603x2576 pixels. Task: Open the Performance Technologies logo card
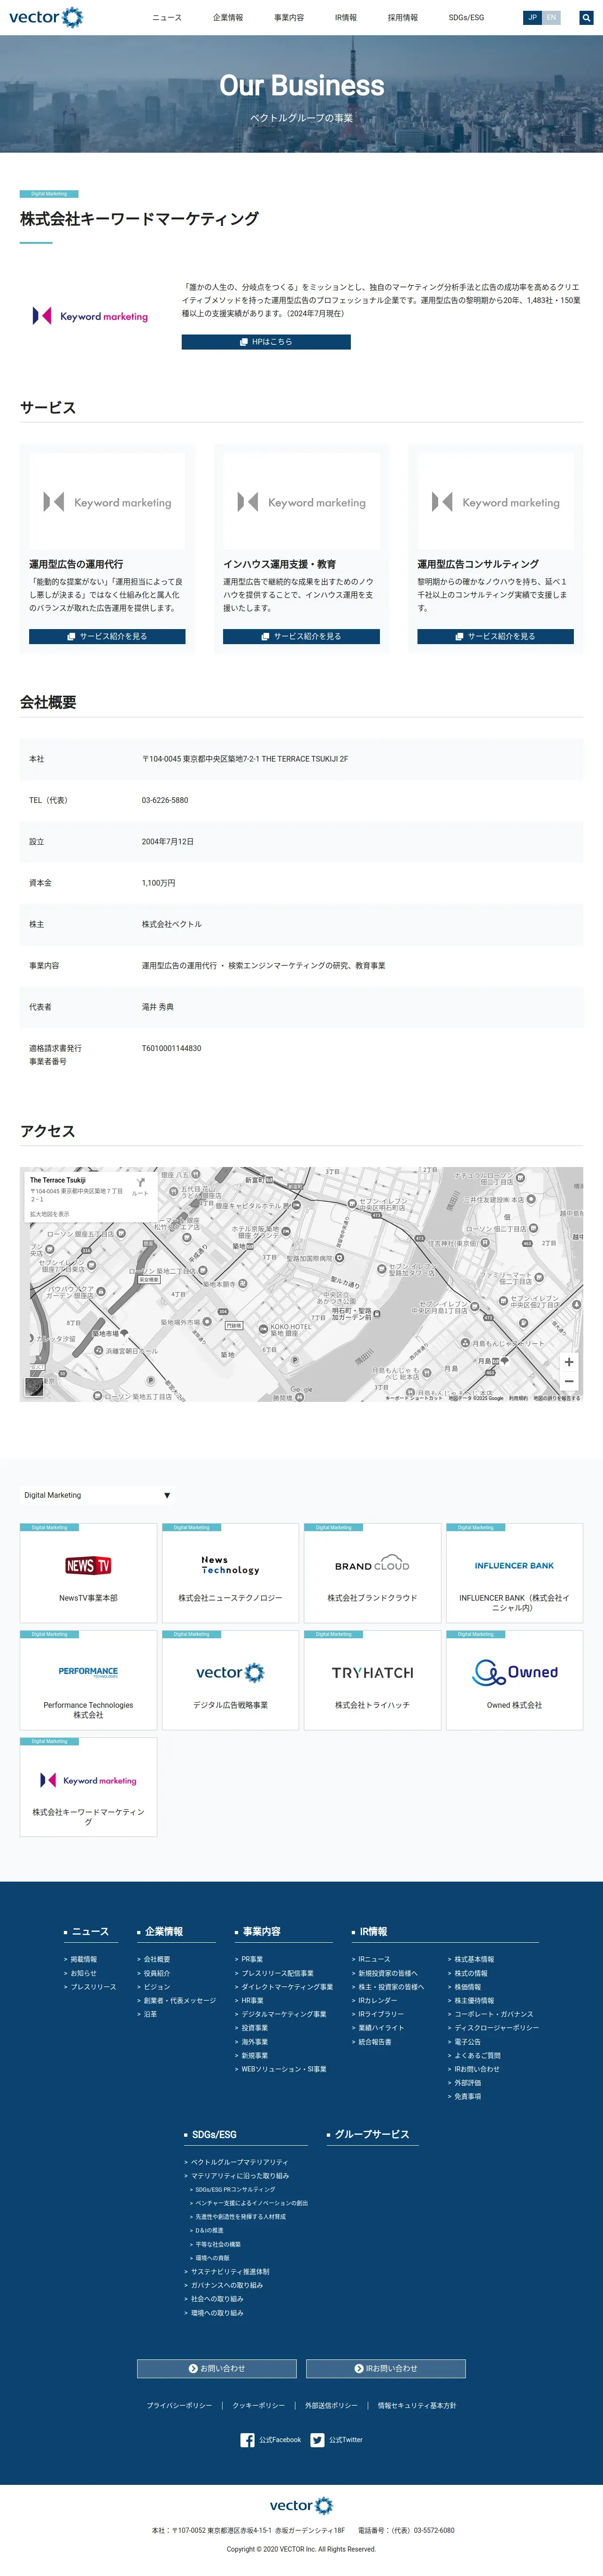point(88,1680)
